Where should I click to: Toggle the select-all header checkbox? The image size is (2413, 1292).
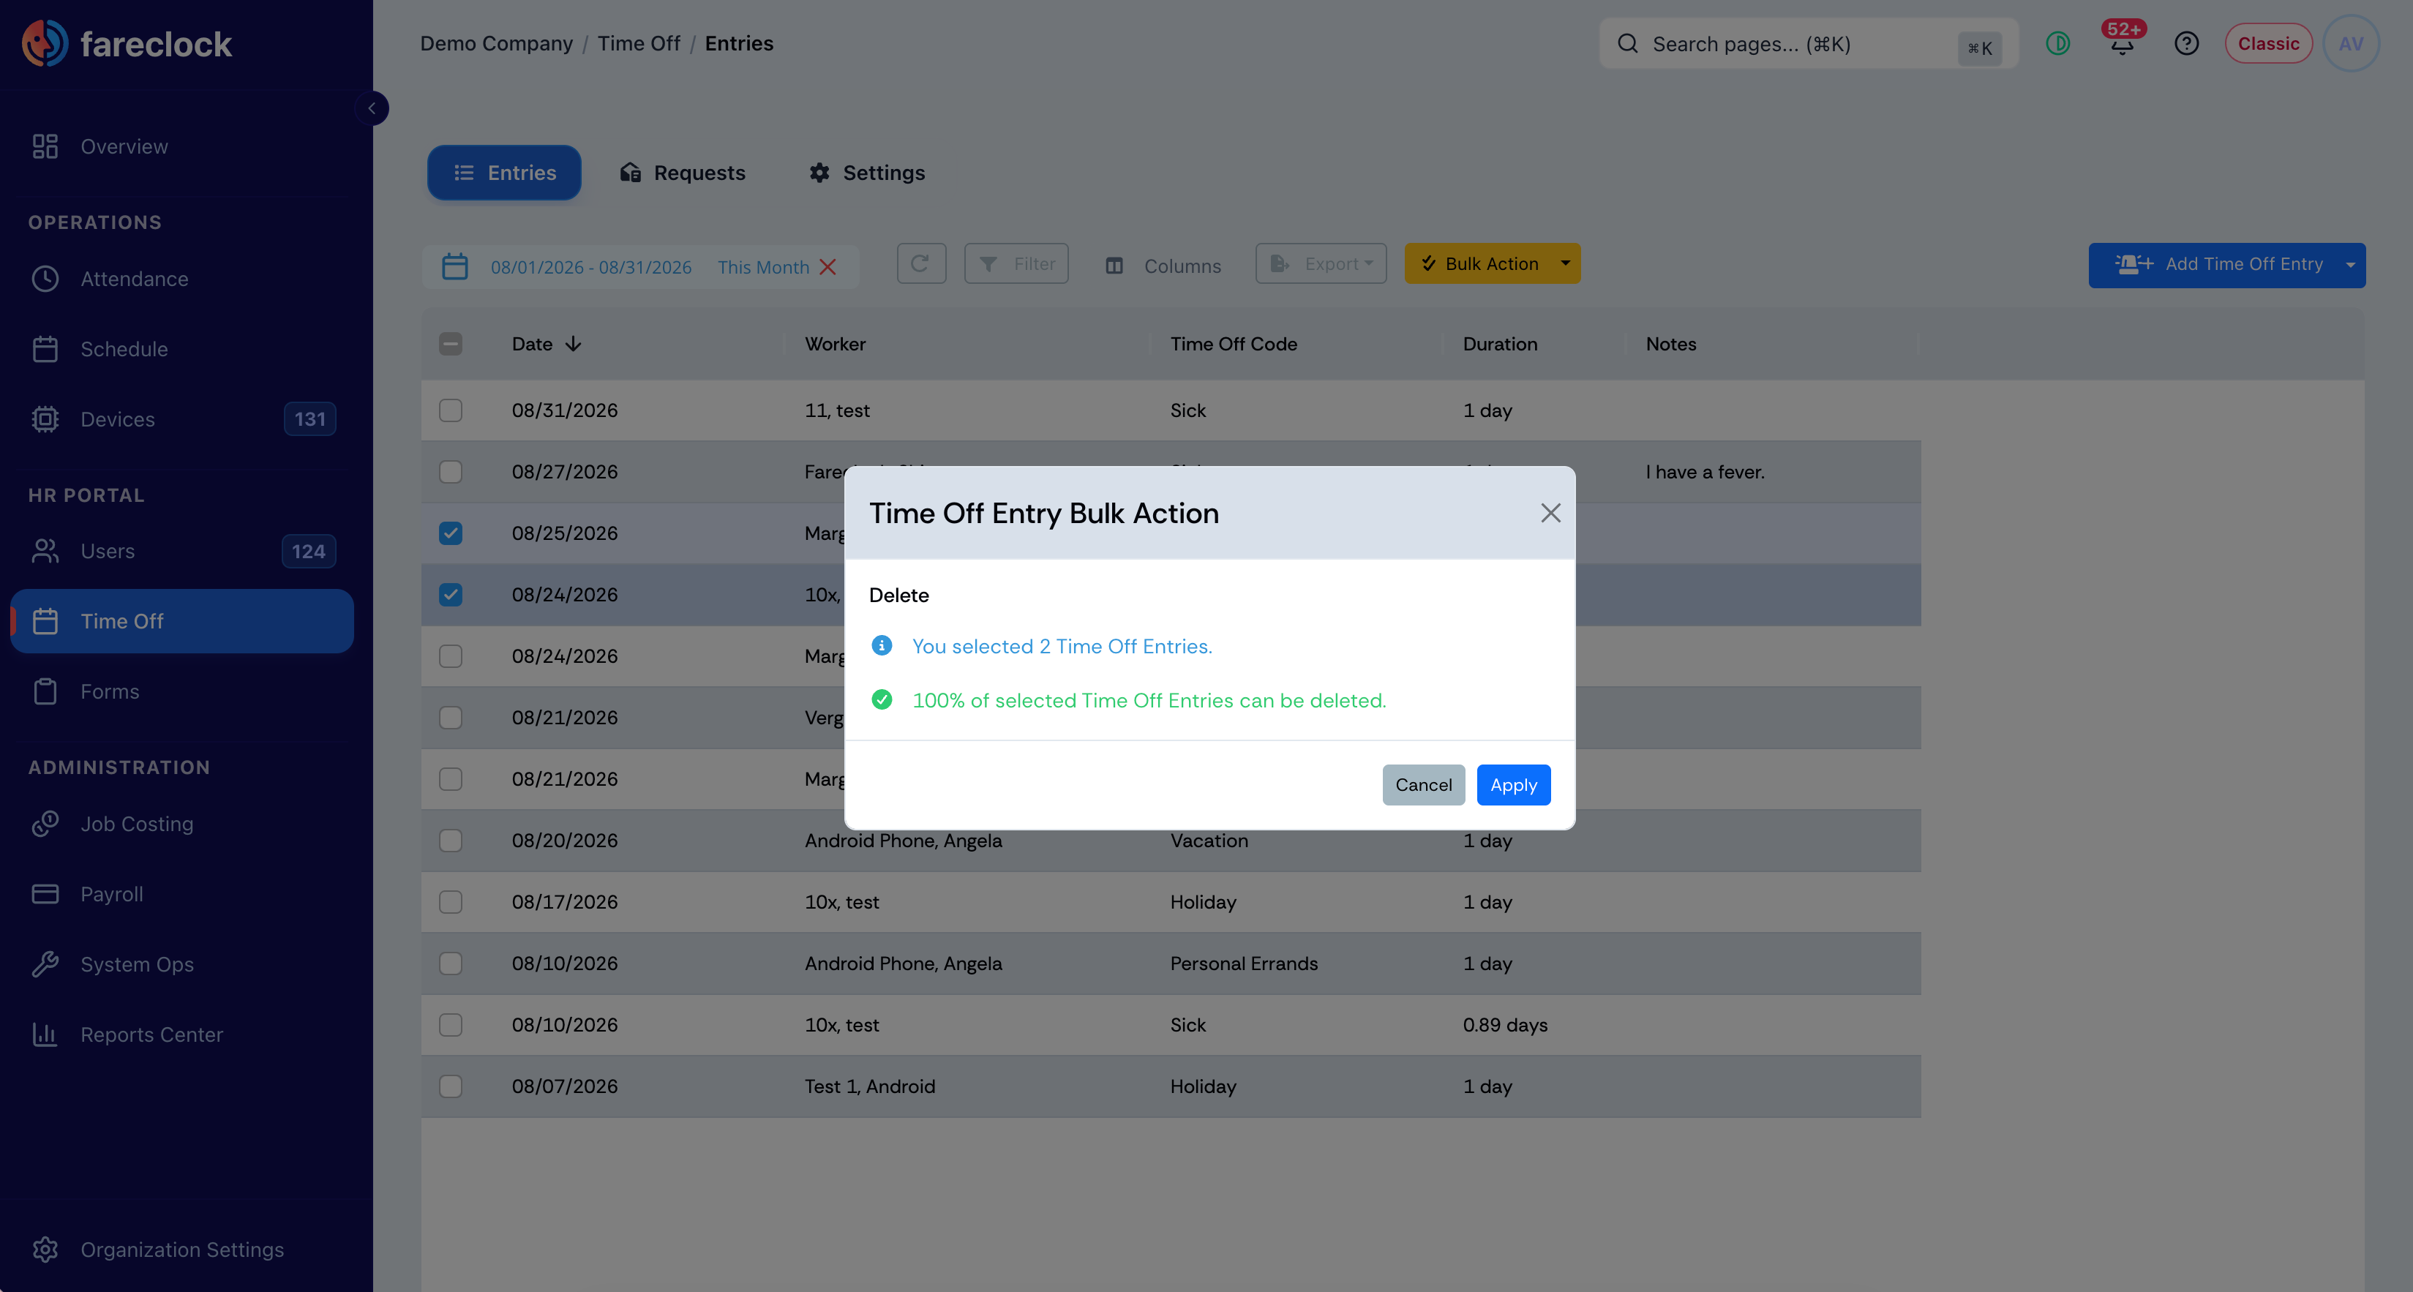451,344
